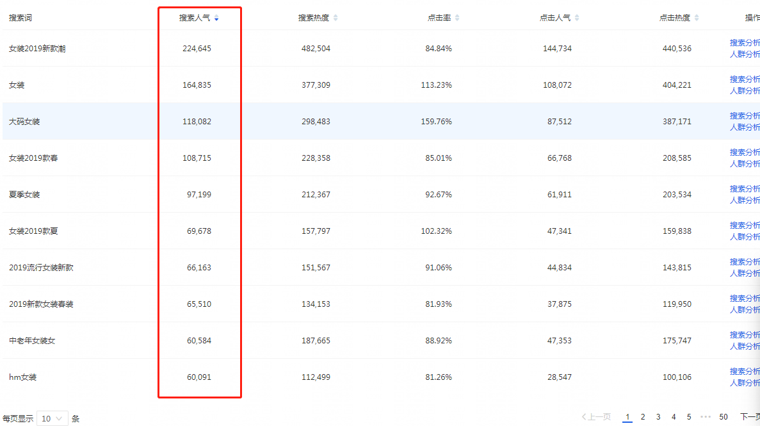This screenshot has height=426, width=760.
Task: Go to page 4
Action: click(x=673, y=417)
